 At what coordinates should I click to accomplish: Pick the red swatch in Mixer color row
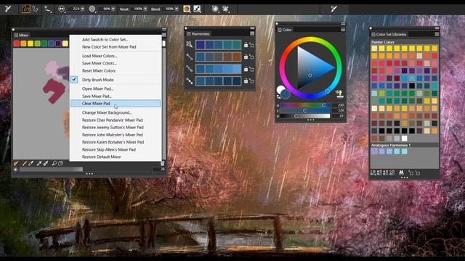coord(17,43)
